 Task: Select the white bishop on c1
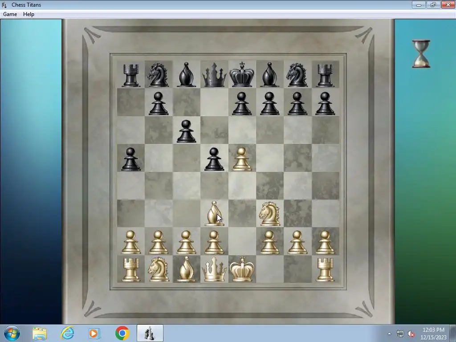(x=186, y=269)
